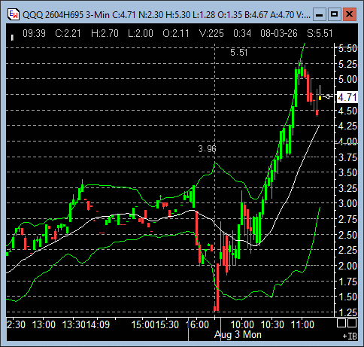This screenshot has height=347, width=364.
Task: Click the 3.96 price annotation on chart
Action: [207, 149]
